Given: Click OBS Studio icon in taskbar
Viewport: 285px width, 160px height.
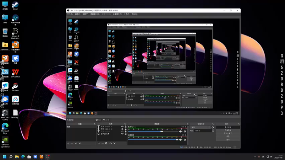Looking at the screenshot, I should 48,156.
